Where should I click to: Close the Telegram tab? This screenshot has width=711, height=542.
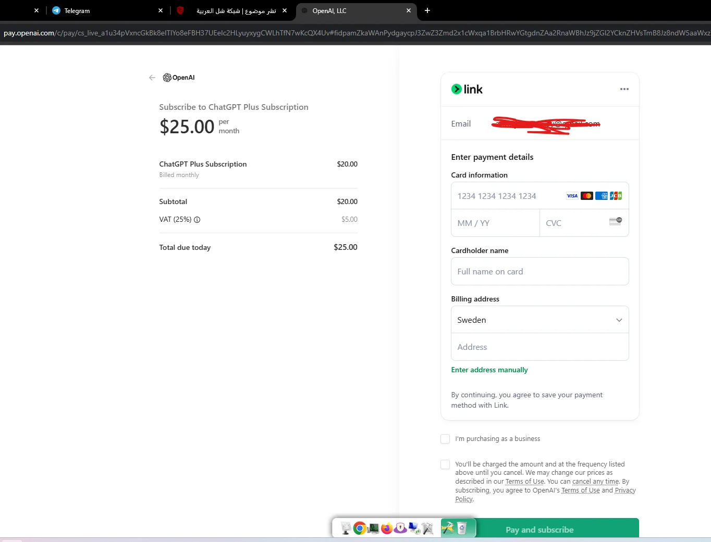[161, 10]
